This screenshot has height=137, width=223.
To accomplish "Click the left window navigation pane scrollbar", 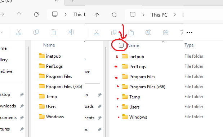I will click(28, 92).
